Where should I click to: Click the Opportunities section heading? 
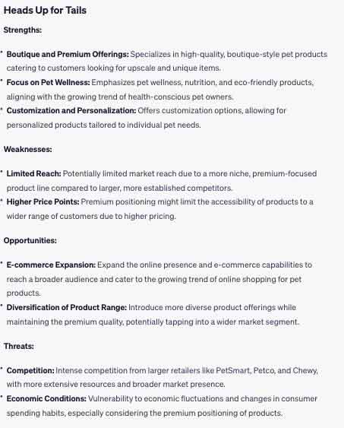tap(30, 240)
